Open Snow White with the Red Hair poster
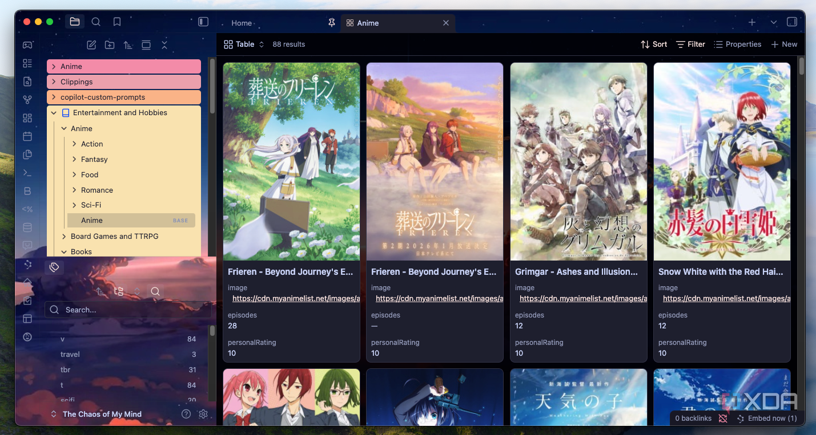 tap(722, 161)
